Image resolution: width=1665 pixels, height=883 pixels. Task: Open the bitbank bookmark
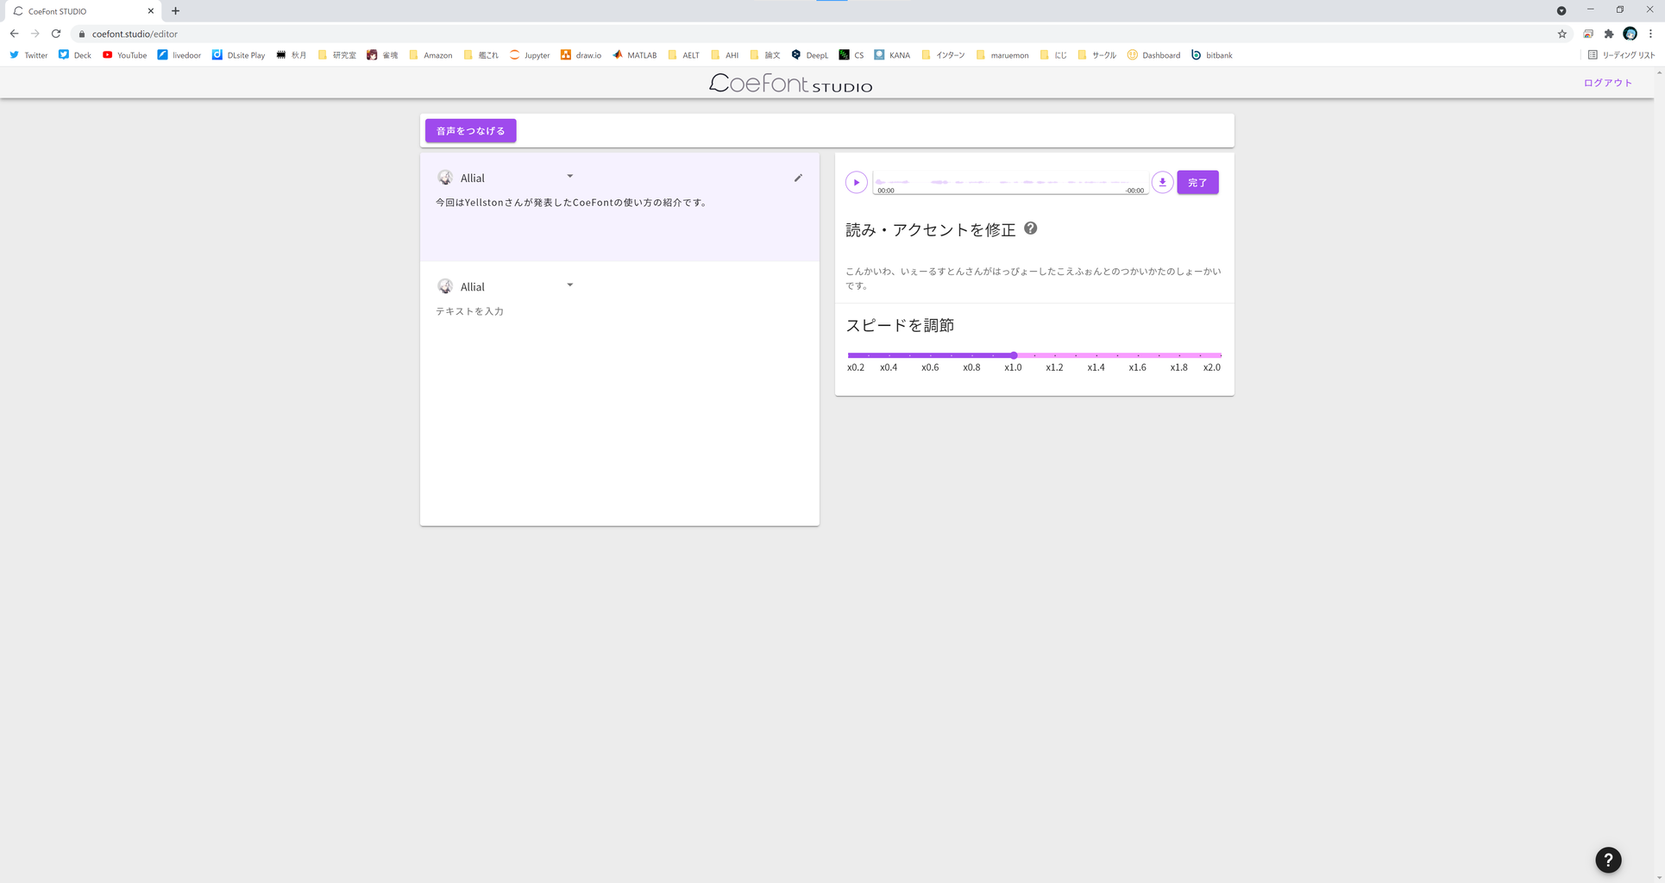click(1211, 55)
